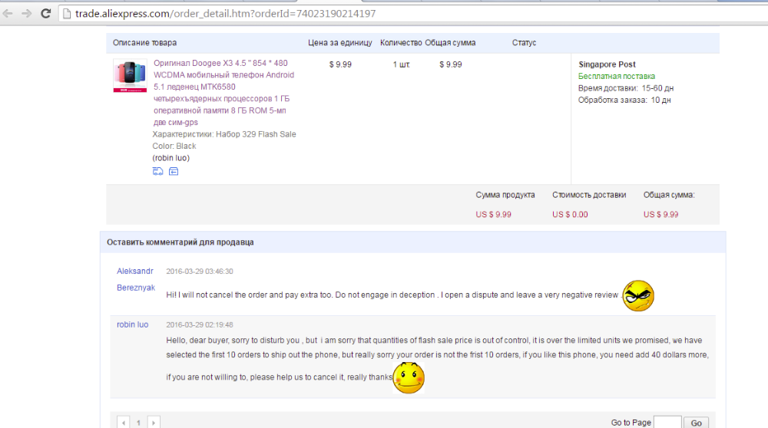Click the green 'Бесплатная поставка' text

coord(616,76)
